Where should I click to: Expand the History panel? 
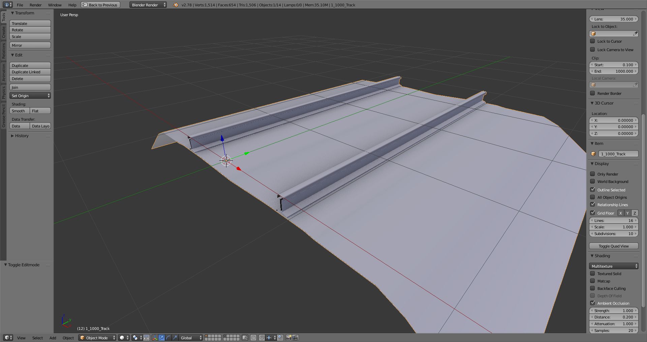(x=12, y=136)
